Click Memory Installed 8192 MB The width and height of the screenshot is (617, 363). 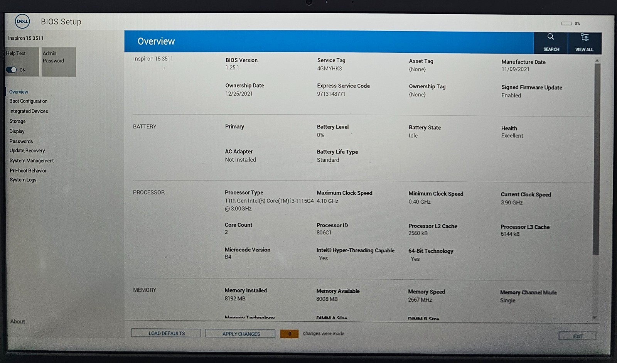point(235,299)
